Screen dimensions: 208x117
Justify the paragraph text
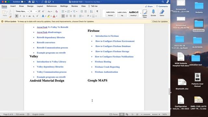(x=74, y=16)
